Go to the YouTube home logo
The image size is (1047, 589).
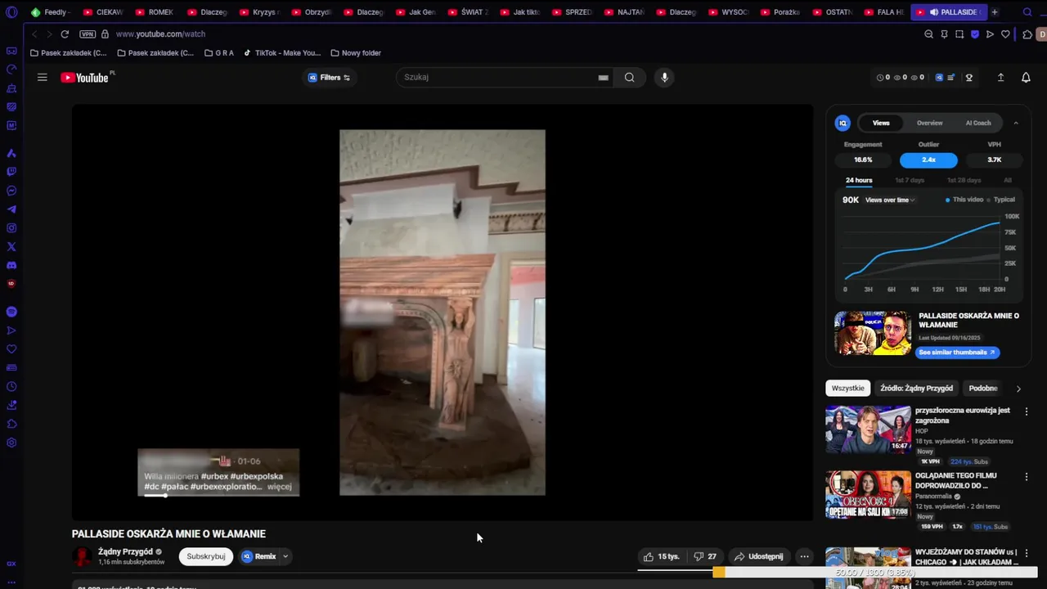tap(85, 78)
